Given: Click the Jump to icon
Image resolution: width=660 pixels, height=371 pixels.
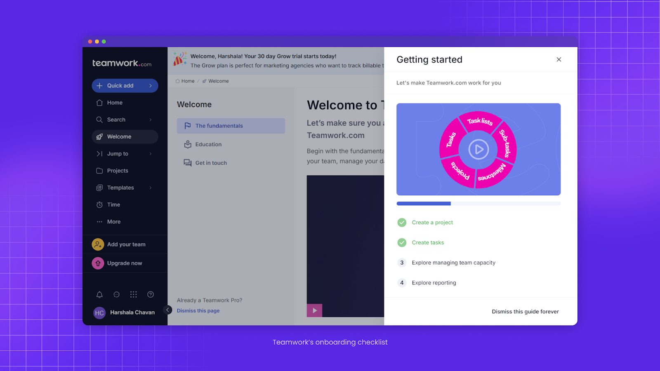Looking at the screenshot, I should 99,154.
